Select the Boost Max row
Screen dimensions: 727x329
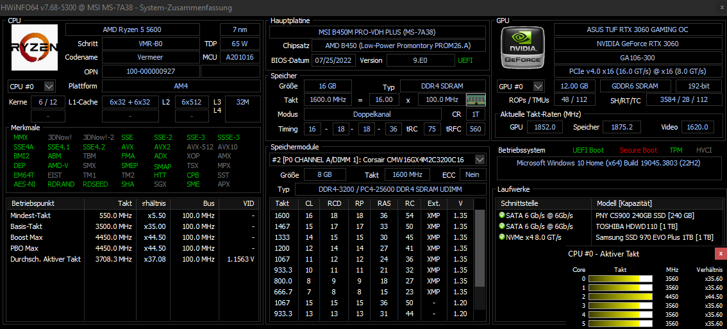[133, 237]
